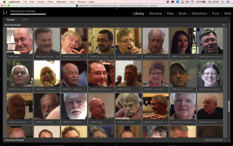The width and height of the screenshot is (233, 146).
Task: Open NMRA Fred Headon face thumbnail
Action: pyautogui.click(x=74, y=106)
